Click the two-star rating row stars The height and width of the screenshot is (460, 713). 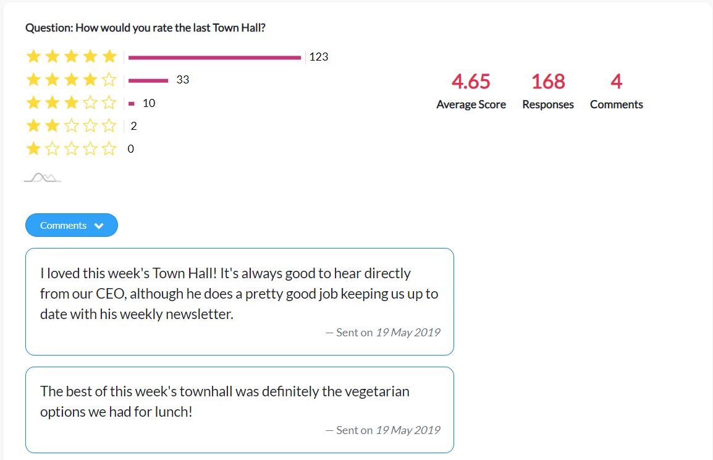72,126
